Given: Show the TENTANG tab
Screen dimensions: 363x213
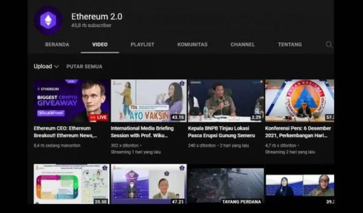Looking at the screenshot, I should point(290,45).
